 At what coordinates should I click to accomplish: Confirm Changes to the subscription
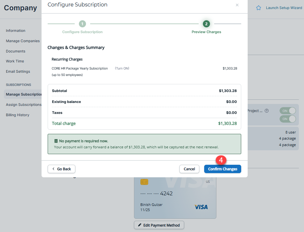click(223, 169)
